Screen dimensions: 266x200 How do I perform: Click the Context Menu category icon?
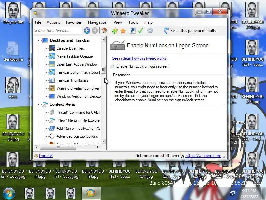(45, 104)
